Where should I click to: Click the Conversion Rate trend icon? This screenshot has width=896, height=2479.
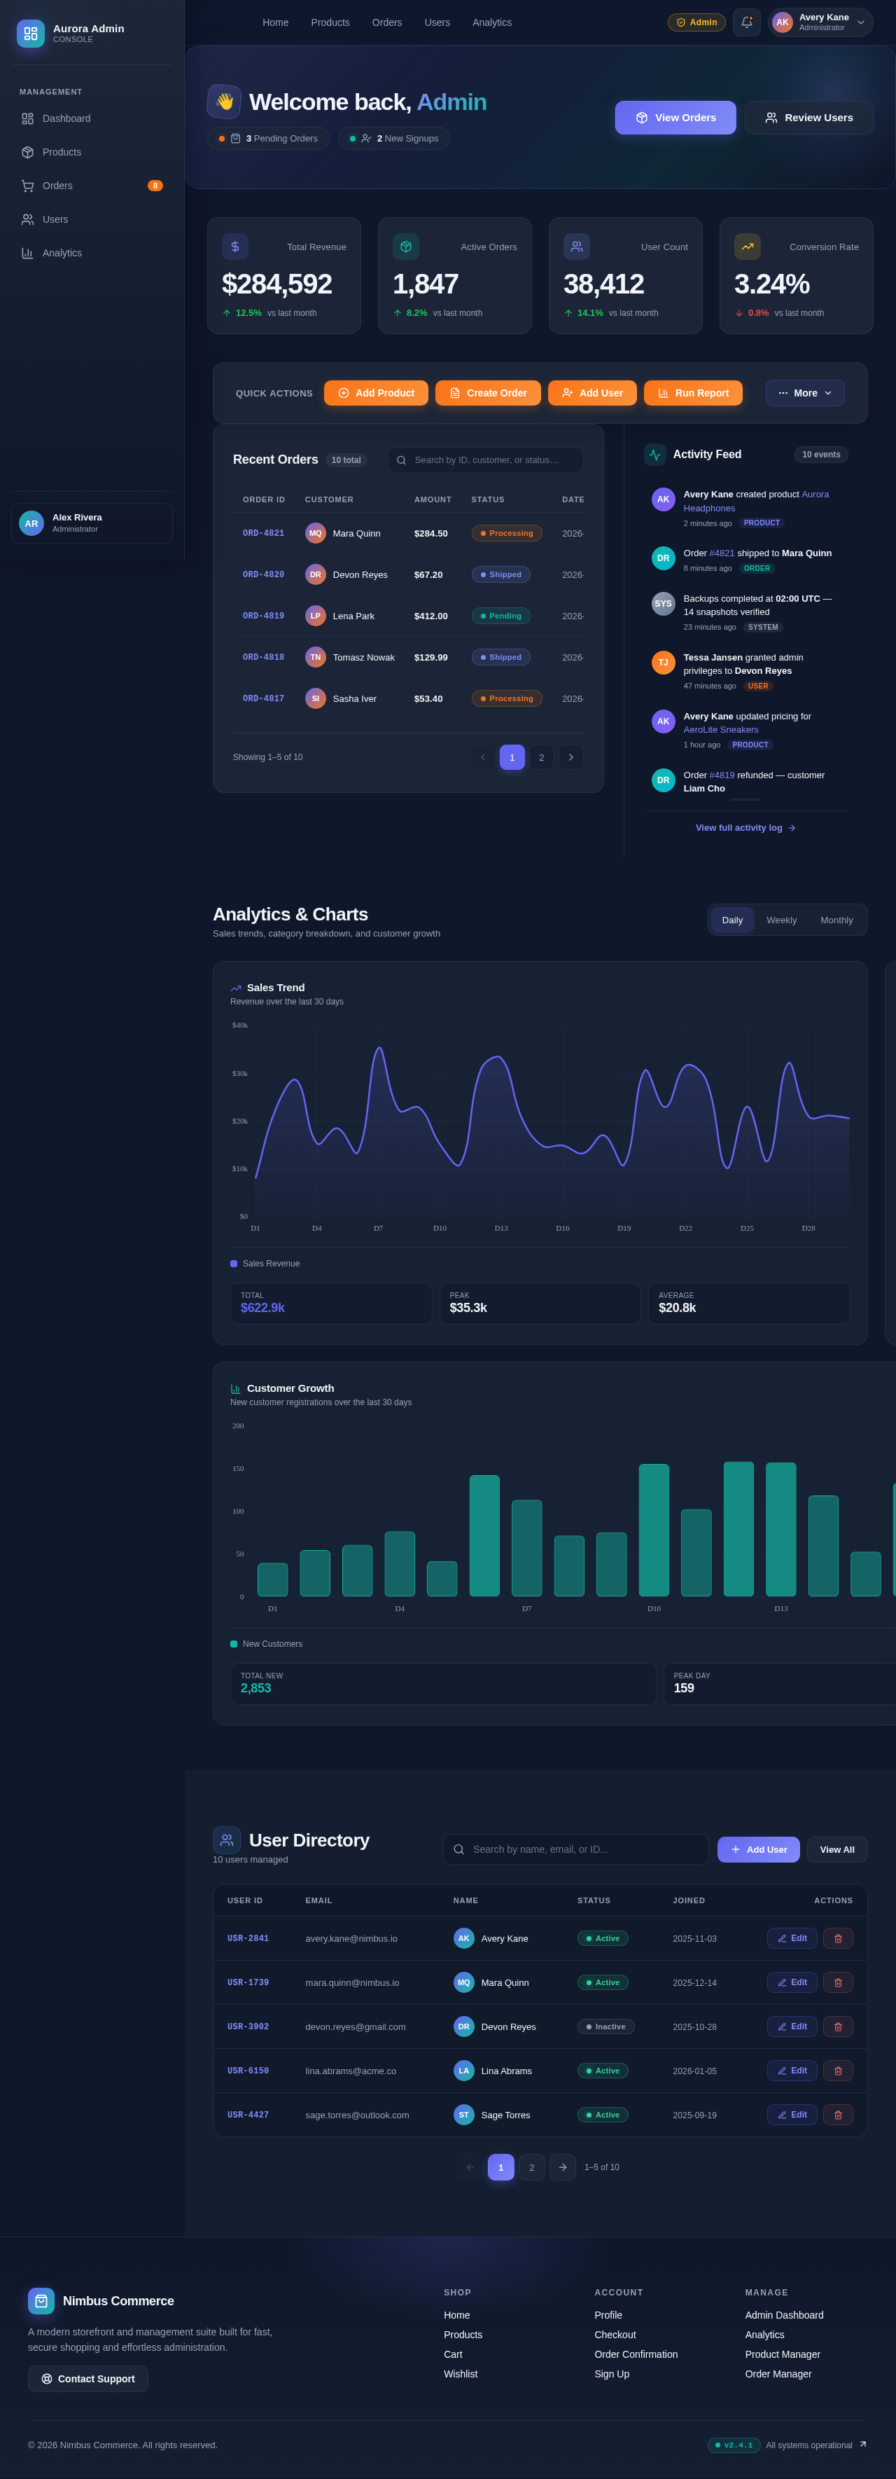click(747, 247)
